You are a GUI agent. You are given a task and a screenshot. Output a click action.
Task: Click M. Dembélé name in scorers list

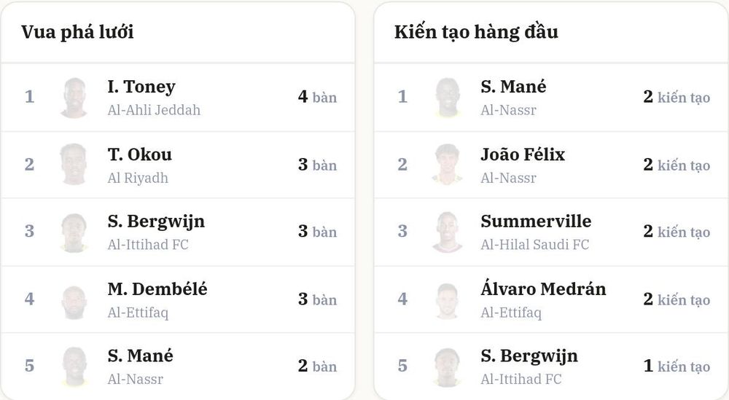[157, 289]
